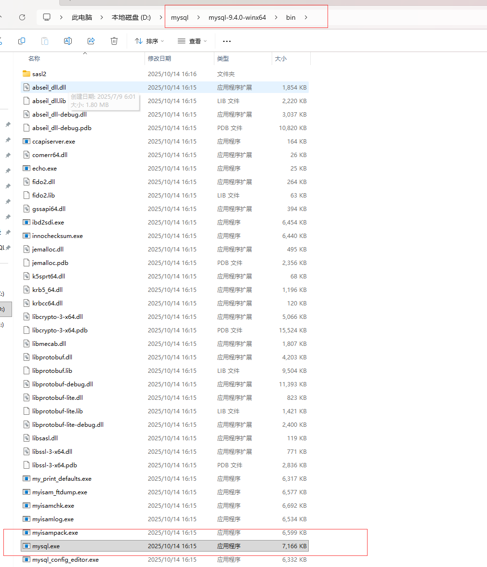The height and width of the screenshot is (567, 487).
Task: Expand the chevron after the This PC icon
Action: pos(61,17)
